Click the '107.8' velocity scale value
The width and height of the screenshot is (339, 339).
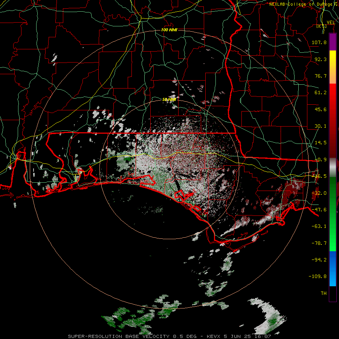[x=319, y=42]
